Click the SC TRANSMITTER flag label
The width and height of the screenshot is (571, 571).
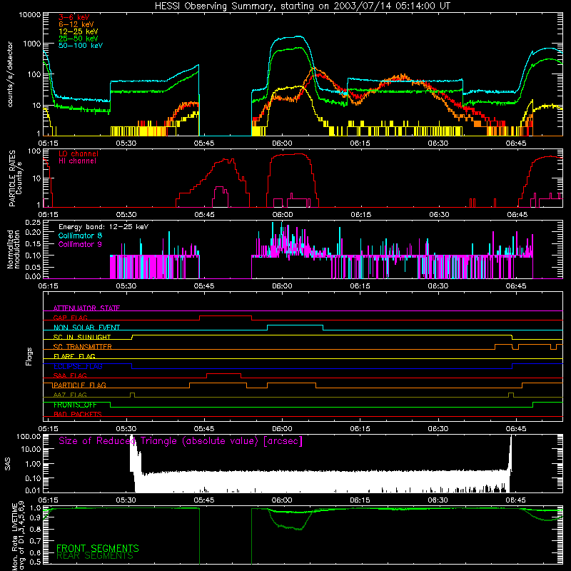tap(83, 347)
